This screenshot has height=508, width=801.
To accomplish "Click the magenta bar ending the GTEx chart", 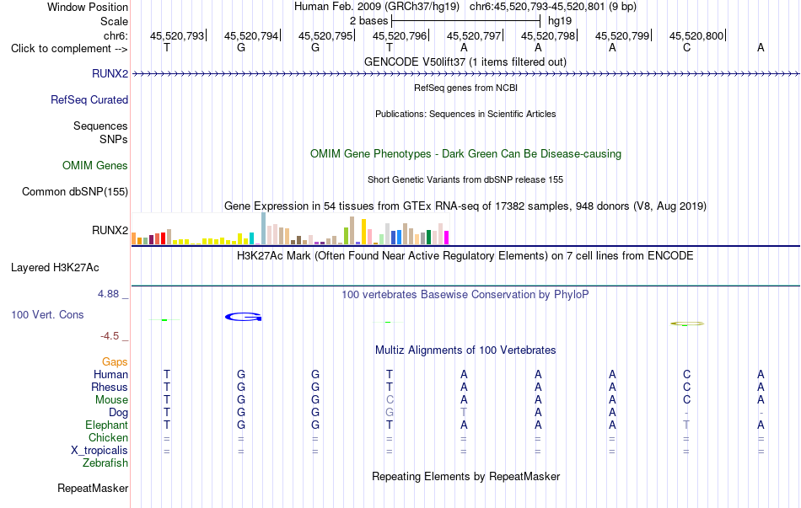I will (447, 238).
